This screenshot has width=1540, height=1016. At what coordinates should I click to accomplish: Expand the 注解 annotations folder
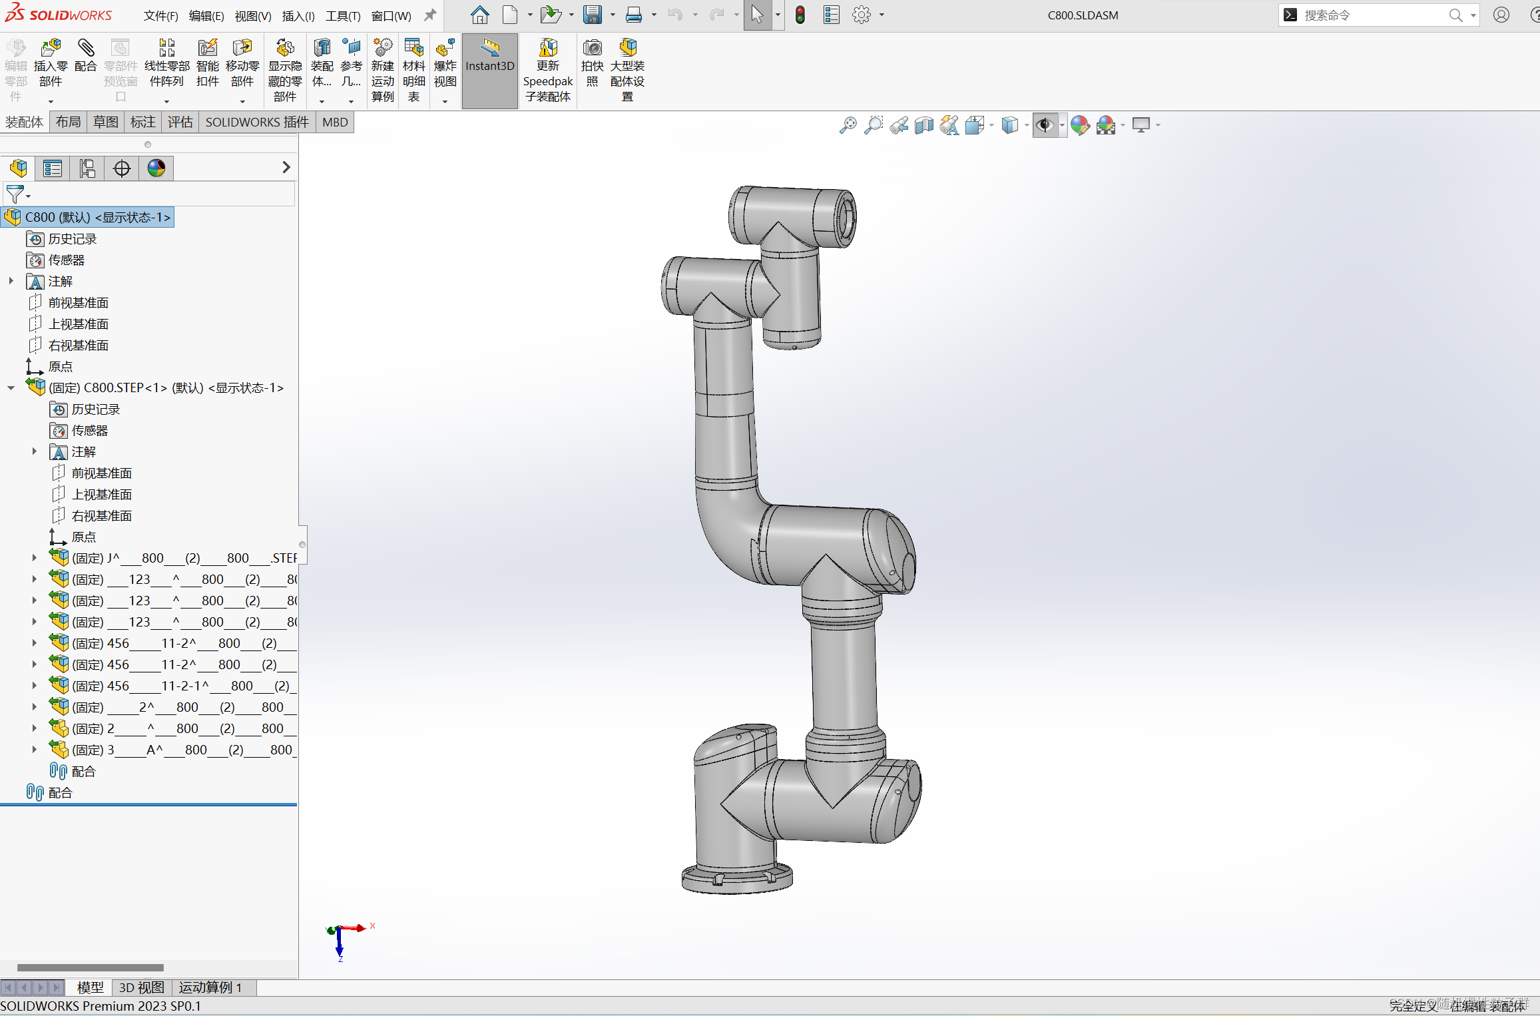[11, 282]
